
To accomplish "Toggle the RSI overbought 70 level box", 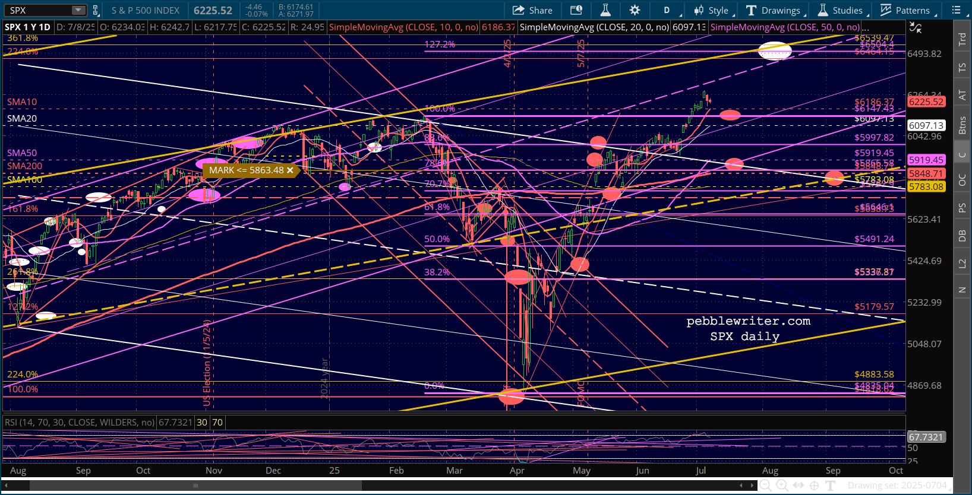I will coord(217,423).
